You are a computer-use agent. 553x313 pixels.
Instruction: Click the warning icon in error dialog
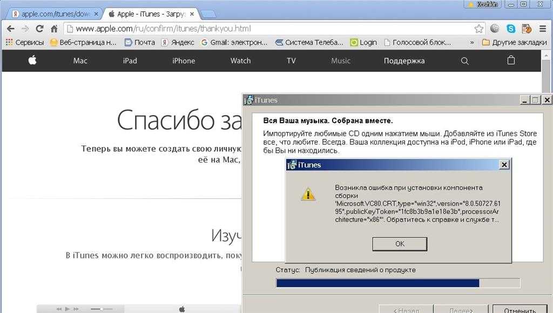pyautogui.click(x=308, y=194)
